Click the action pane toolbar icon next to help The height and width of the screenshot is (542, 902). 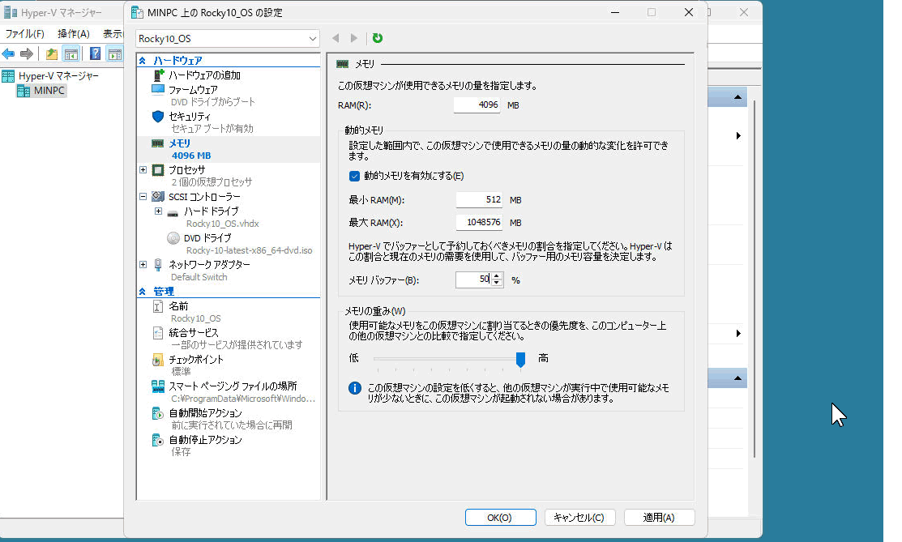click(x=115, y=54)
